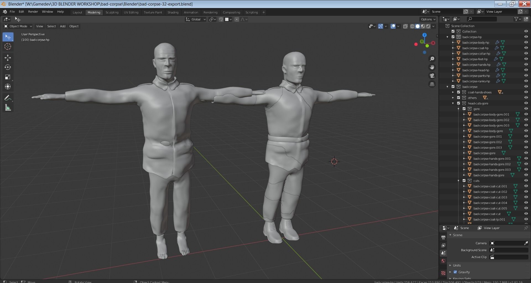The image size is (531, 283).
Task: Click the Add menu in viewport header
Action: (63, 26)
